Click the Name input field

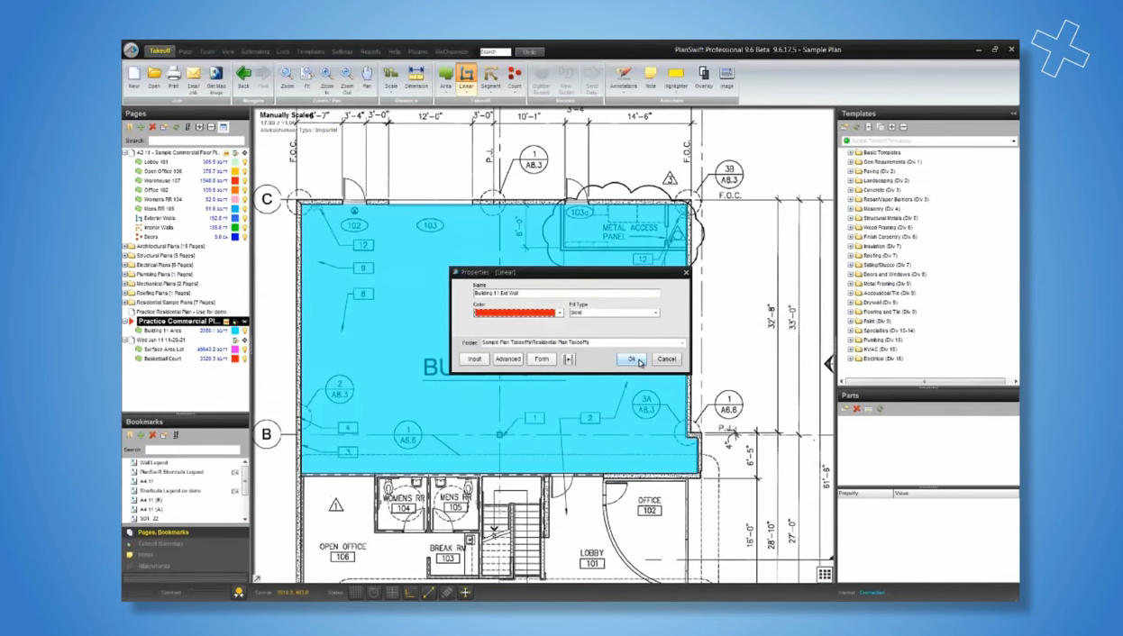click(x=566, y=294)
